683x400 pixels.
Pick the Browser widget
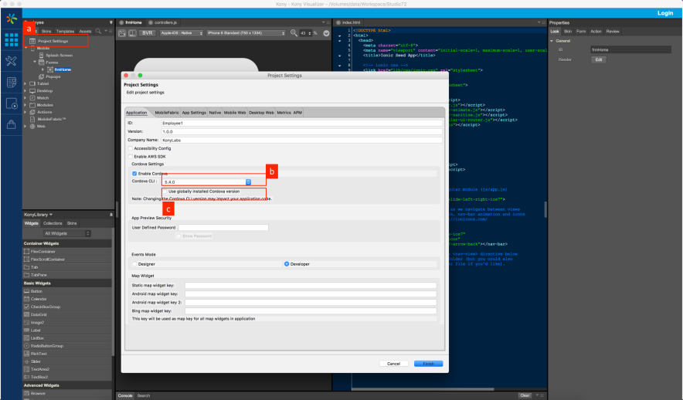click(37, 394)
